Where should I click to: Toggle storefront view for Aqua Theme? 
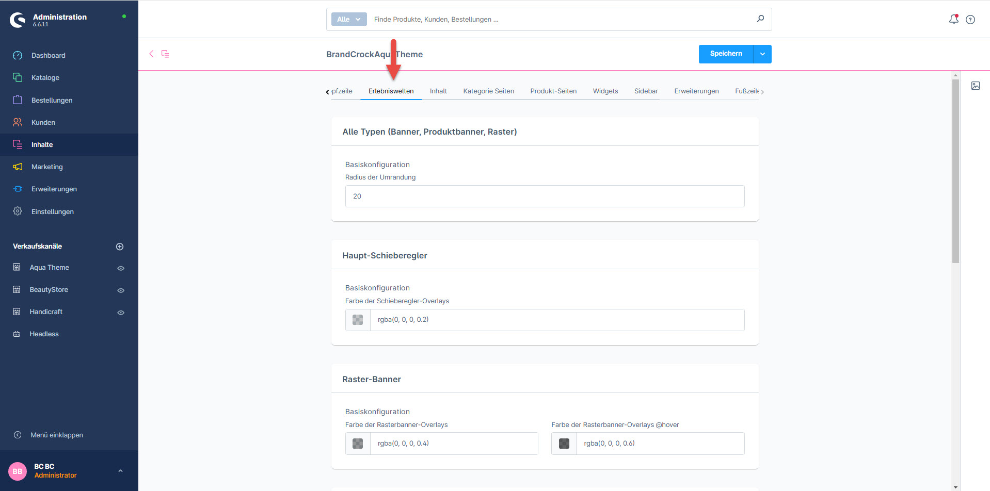point(121,268)
